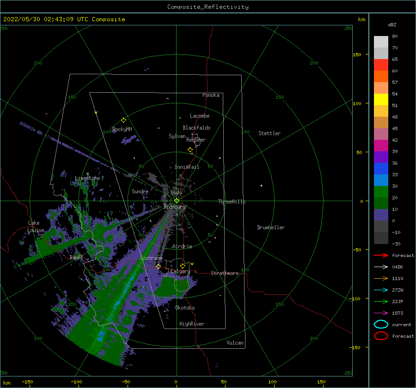Click the white plus marker west of Stettler–Drumheller

pyautogui.click(x=261, y=185)
